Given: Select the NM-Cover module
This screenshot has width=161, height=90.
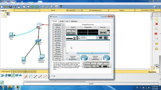Looking at the screenshot, I should (58, 54).
